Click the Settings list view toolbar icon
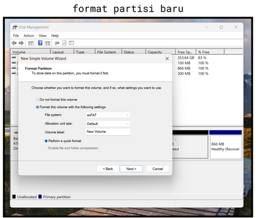 coord(71,43)
